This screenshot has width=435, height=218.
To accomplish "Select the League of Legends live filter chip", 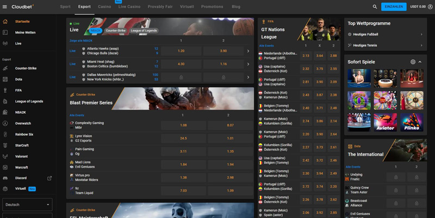I will pos(144,31).
